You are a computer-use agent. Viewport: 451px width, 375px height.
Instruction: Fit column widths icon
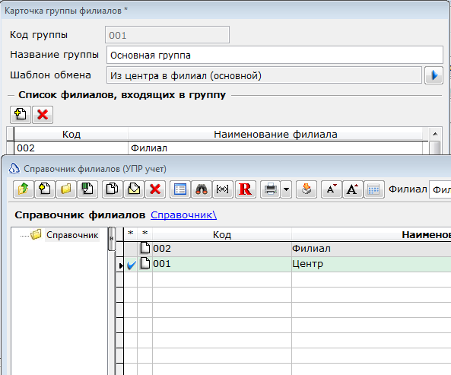tap(223, 189)
